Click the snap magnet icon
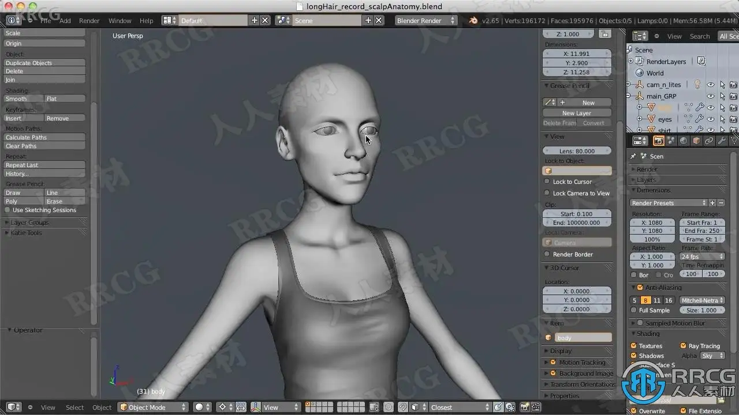The width and height of the screenshot is (739, 415). pos(403,407)
